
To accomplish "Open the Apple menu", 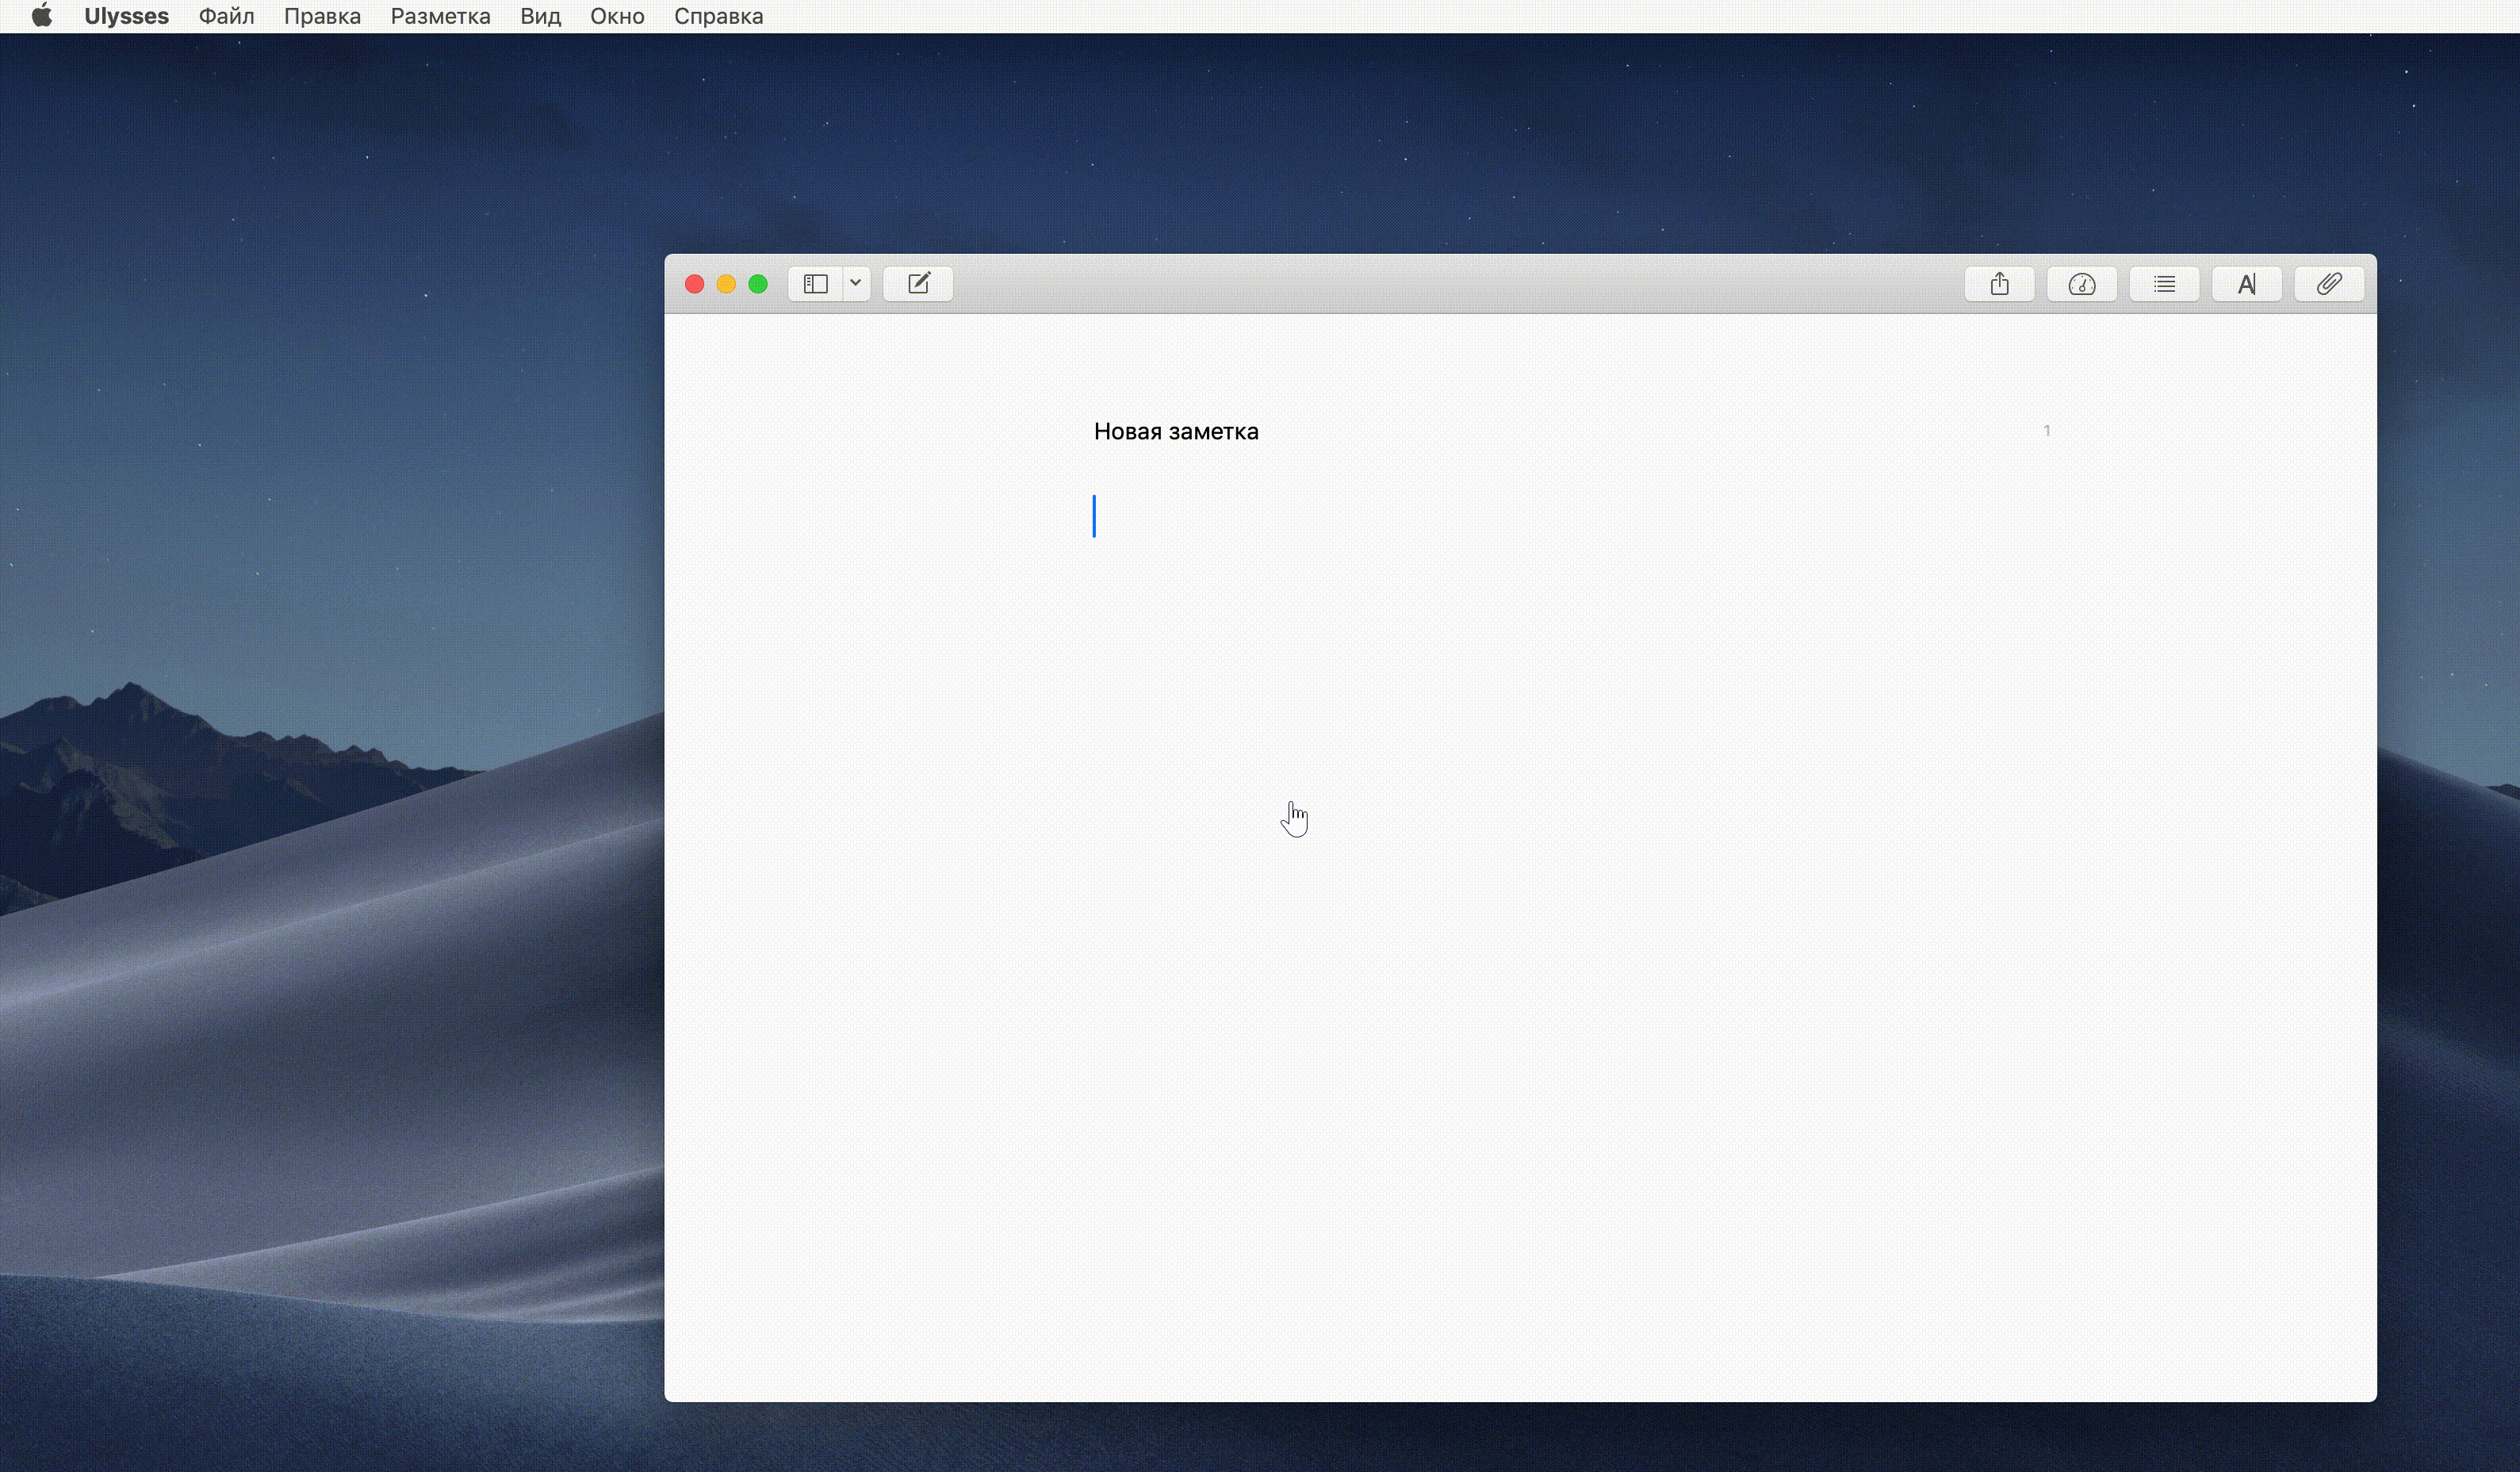I will pyautogui.click(x=41, y=16).
